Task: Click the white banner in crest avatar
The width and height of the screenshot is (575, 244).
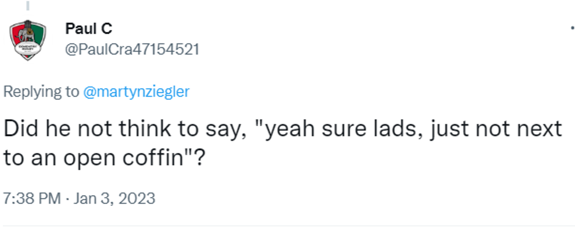Action: (28, 48)
